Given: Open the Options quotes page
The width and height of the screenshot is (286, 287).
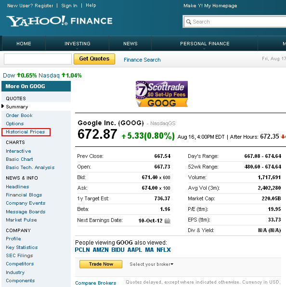Looking at the screenshot, I should [15, 124].
